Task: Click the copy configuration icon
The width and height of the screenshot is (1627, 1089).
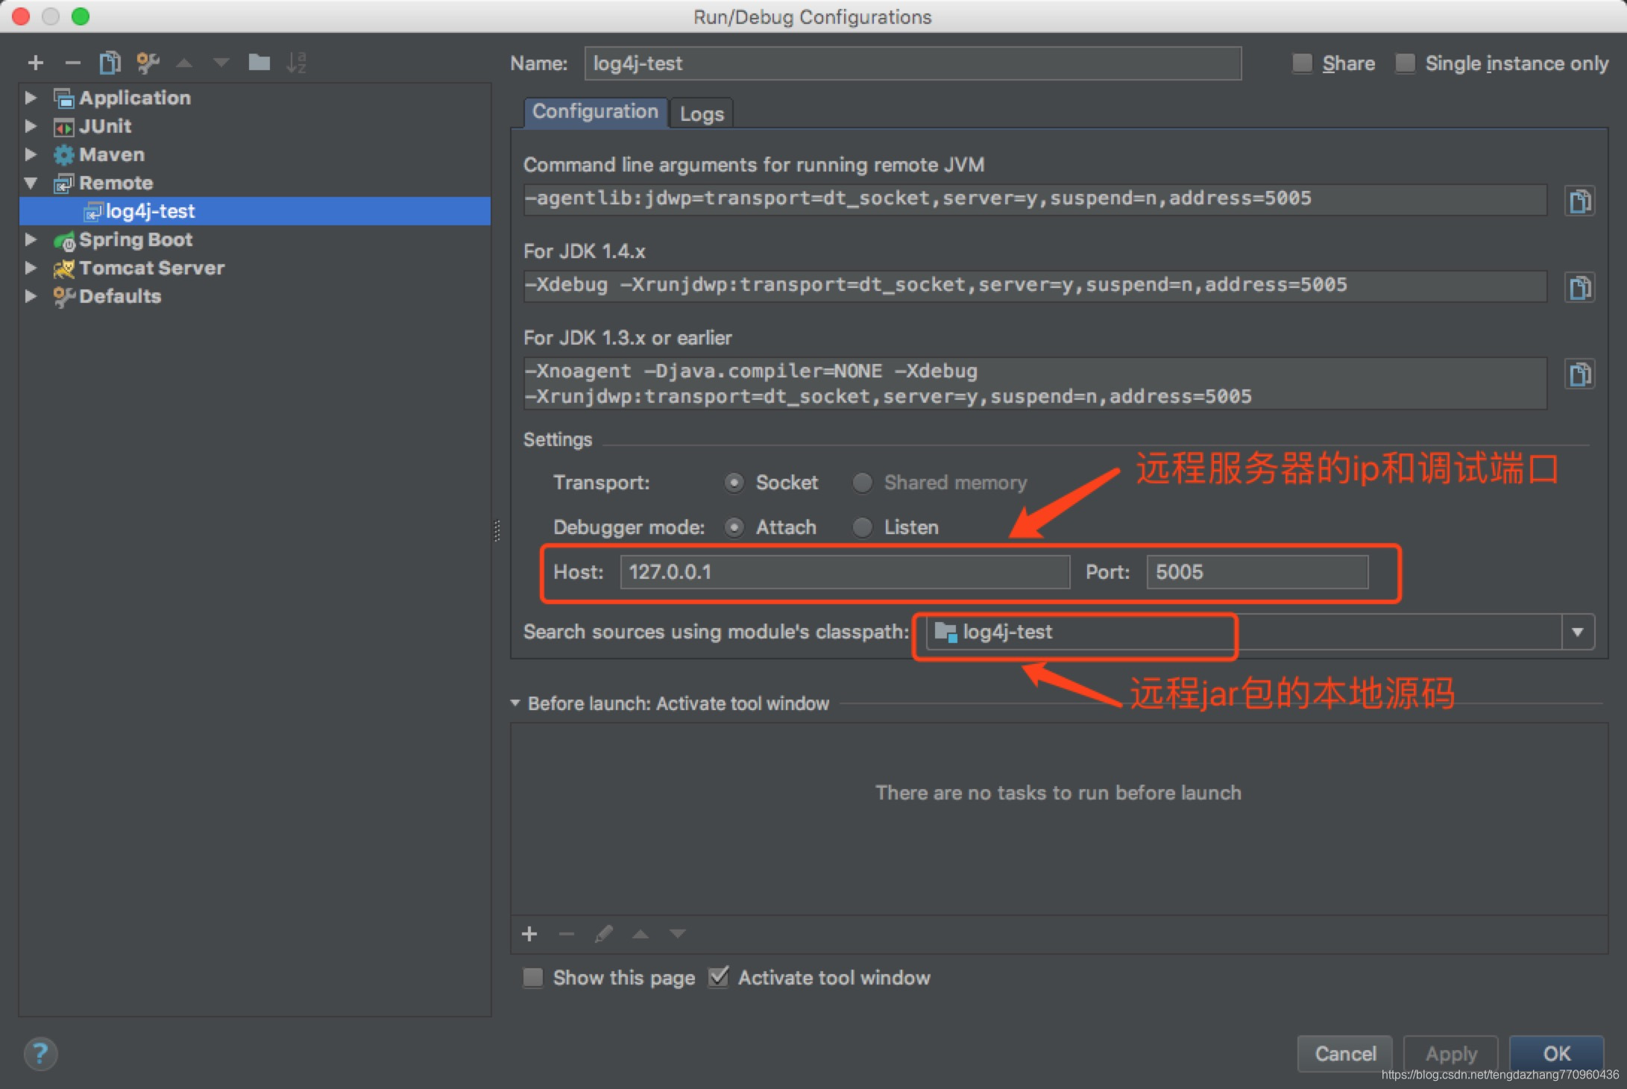Action: (110, 63)
